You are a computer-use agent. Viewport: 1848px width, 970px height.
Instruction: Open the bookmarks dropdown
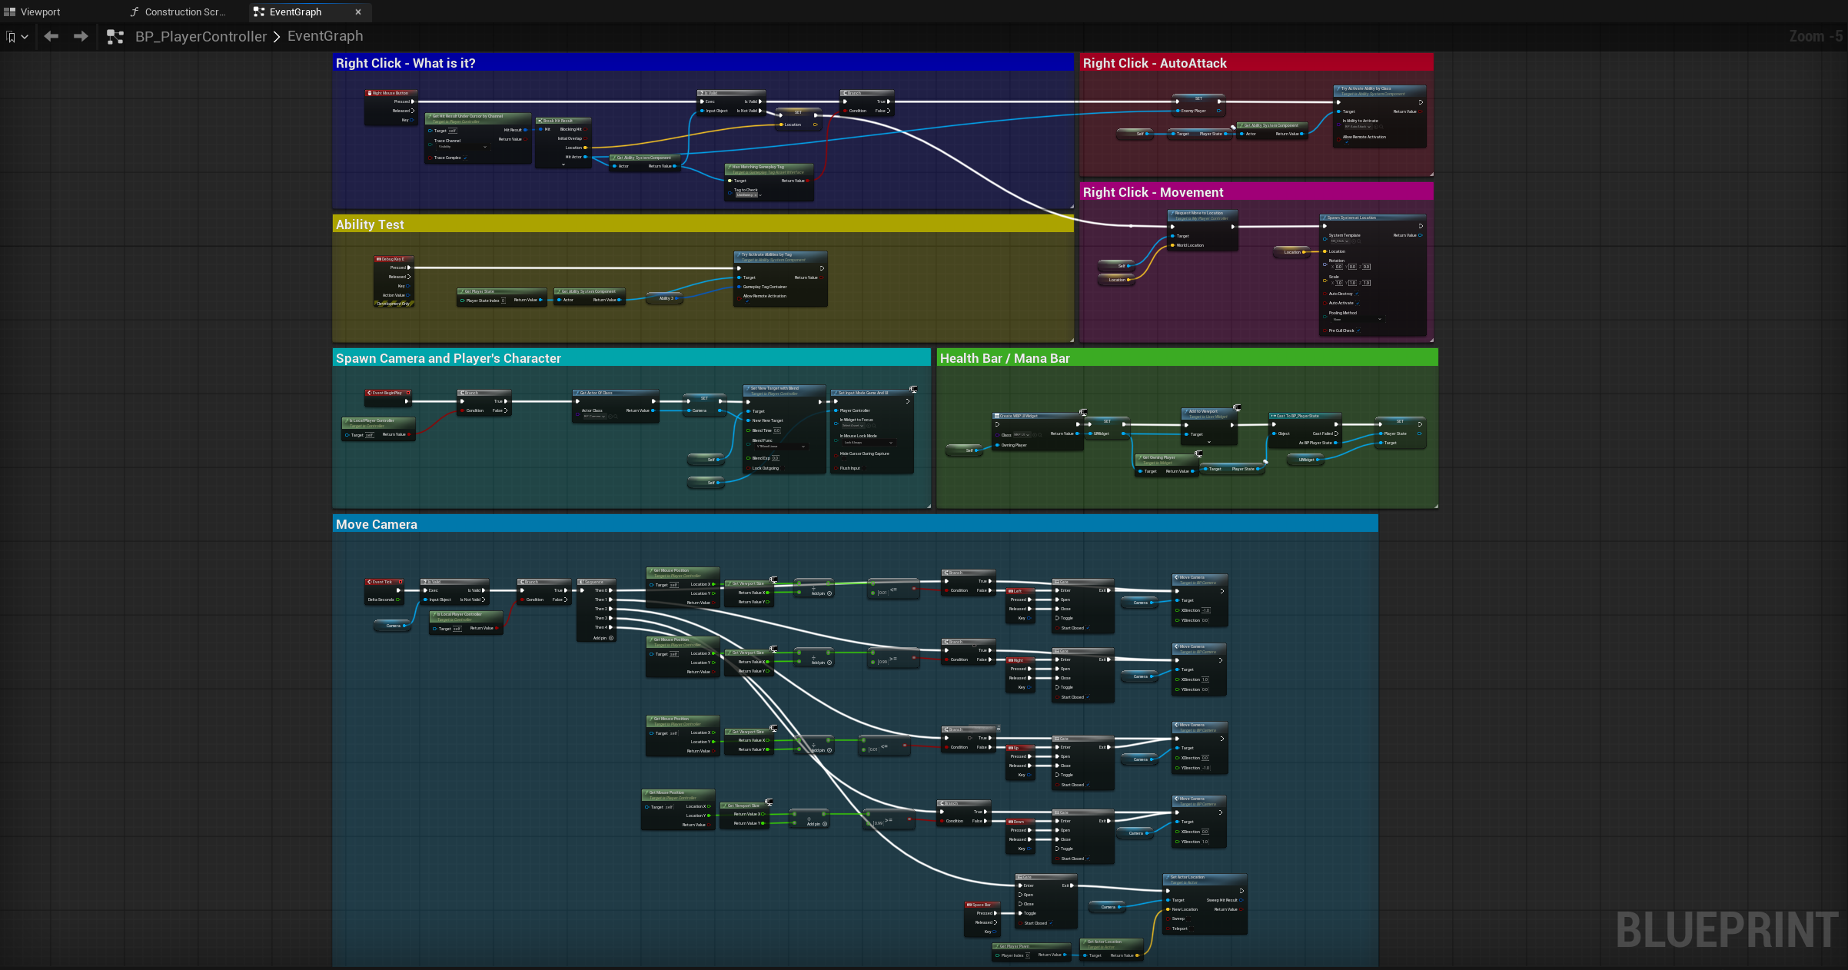(17, 36)
